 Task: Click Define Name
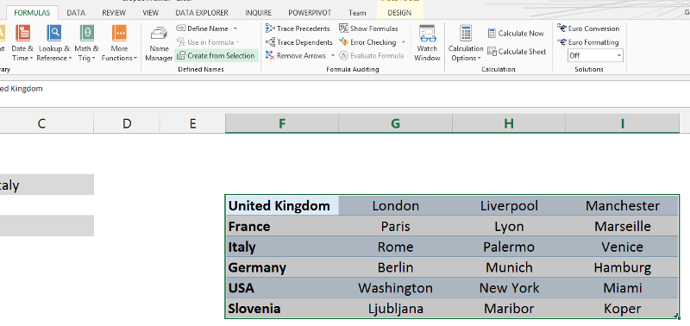(x=203, y=28)
